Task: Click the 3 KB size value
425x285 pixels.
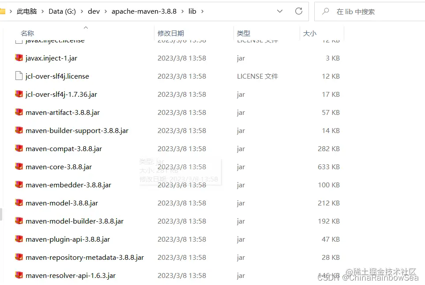Action: (x=333, y=58)
